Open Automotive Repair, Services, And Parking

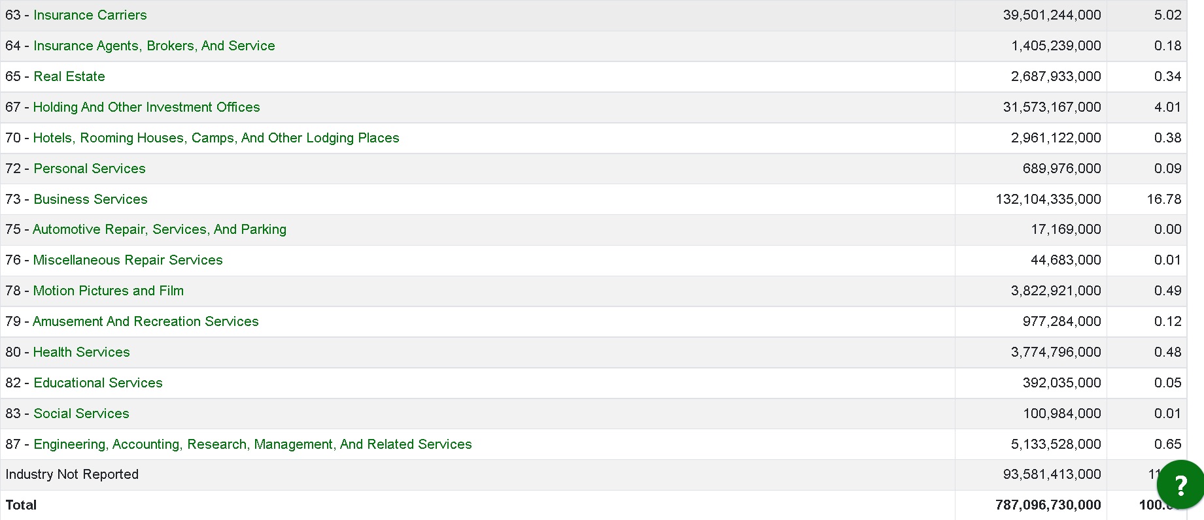coord(160,229)
